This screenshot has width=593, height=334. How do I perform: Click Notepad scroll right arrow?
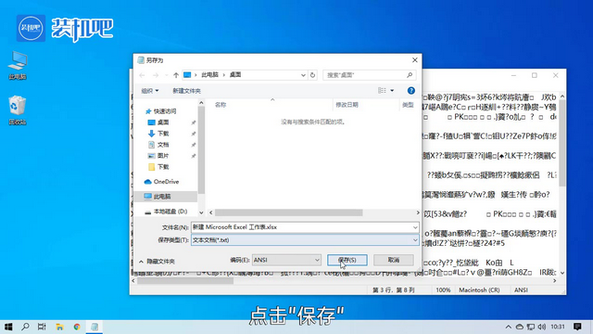point(555,281)
